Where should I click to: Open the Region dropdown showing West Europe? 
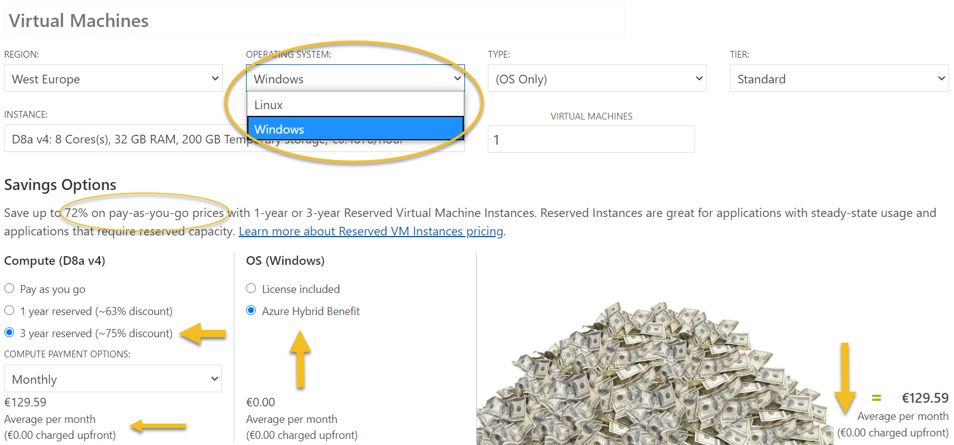pyautogui.click(x=113, y=78)
